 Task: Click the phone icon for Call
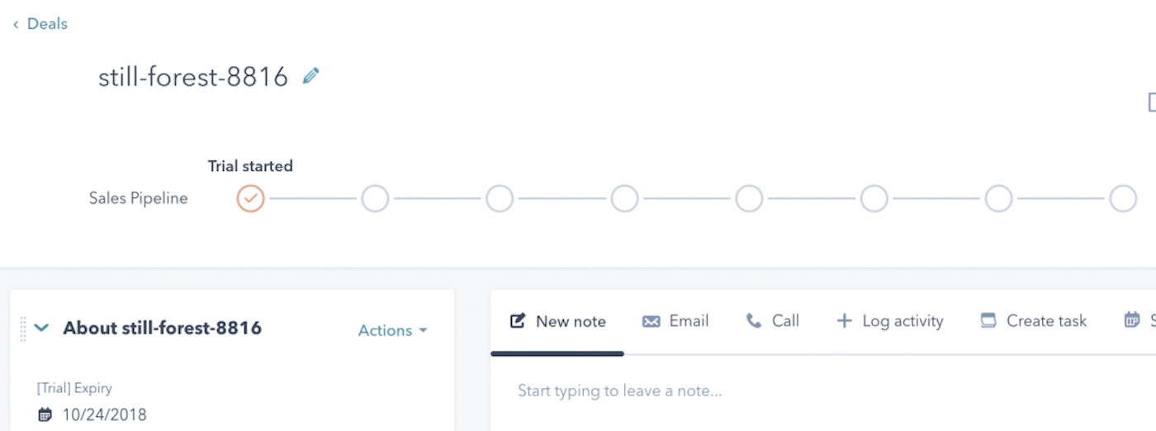tap(753, 321)
